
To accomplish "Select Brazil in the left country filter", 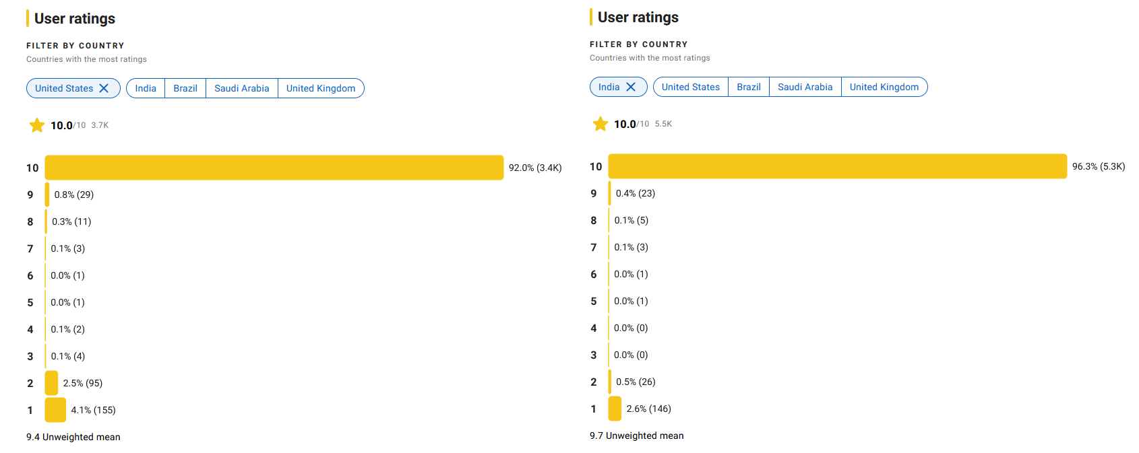I will (x=185, y=88).
